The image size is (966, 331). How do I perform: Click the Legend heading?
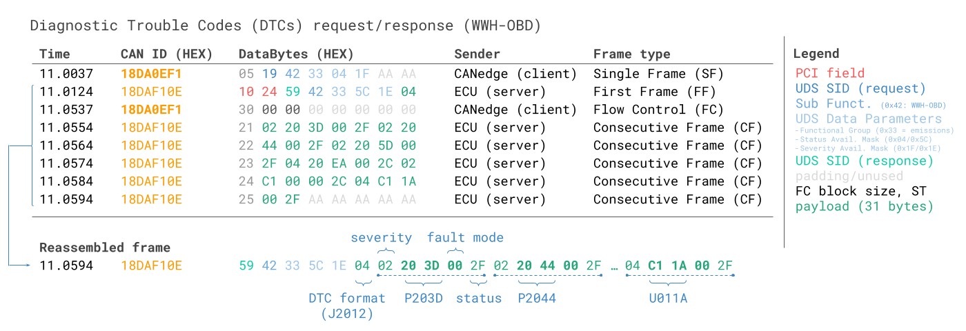(x=816, y=54)
